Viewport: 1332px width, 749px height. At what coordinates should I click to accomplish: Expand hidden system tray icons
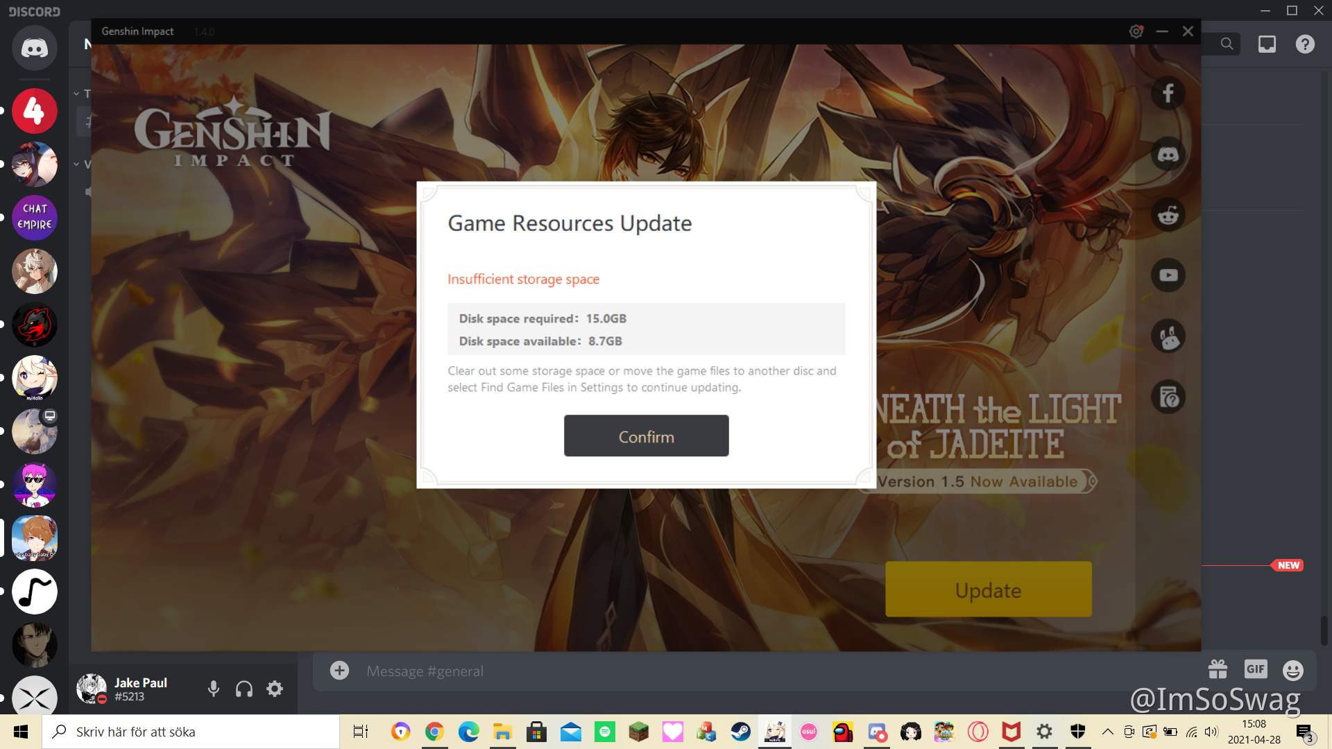point(1108,732)
